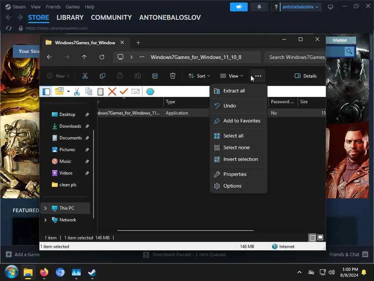Choose Invert selection from the menu
Viewport: 374px width, 281px height.
click(x=238, y=159)
